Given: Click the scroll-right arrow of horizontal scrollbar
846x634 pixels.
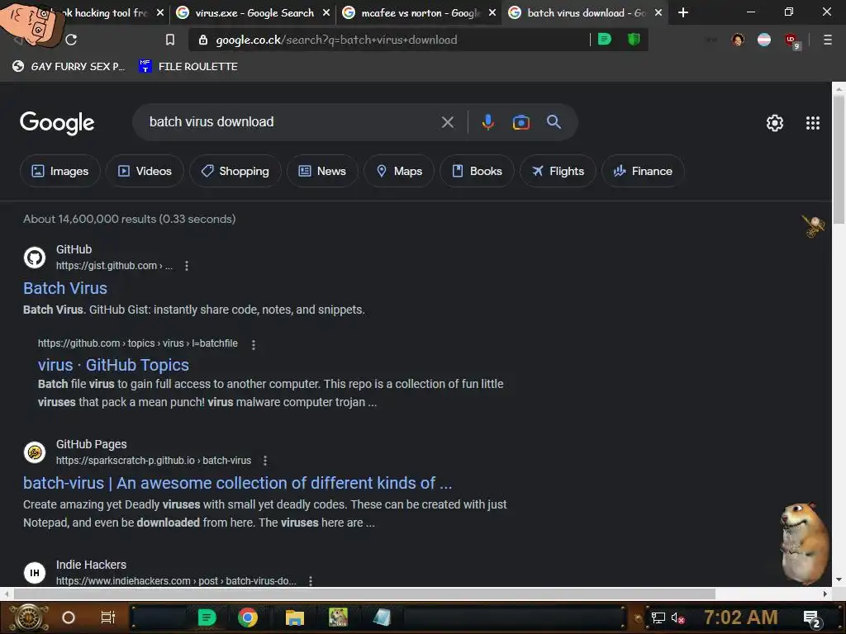Looking at the screenshot, I should [x=825, y=594].
